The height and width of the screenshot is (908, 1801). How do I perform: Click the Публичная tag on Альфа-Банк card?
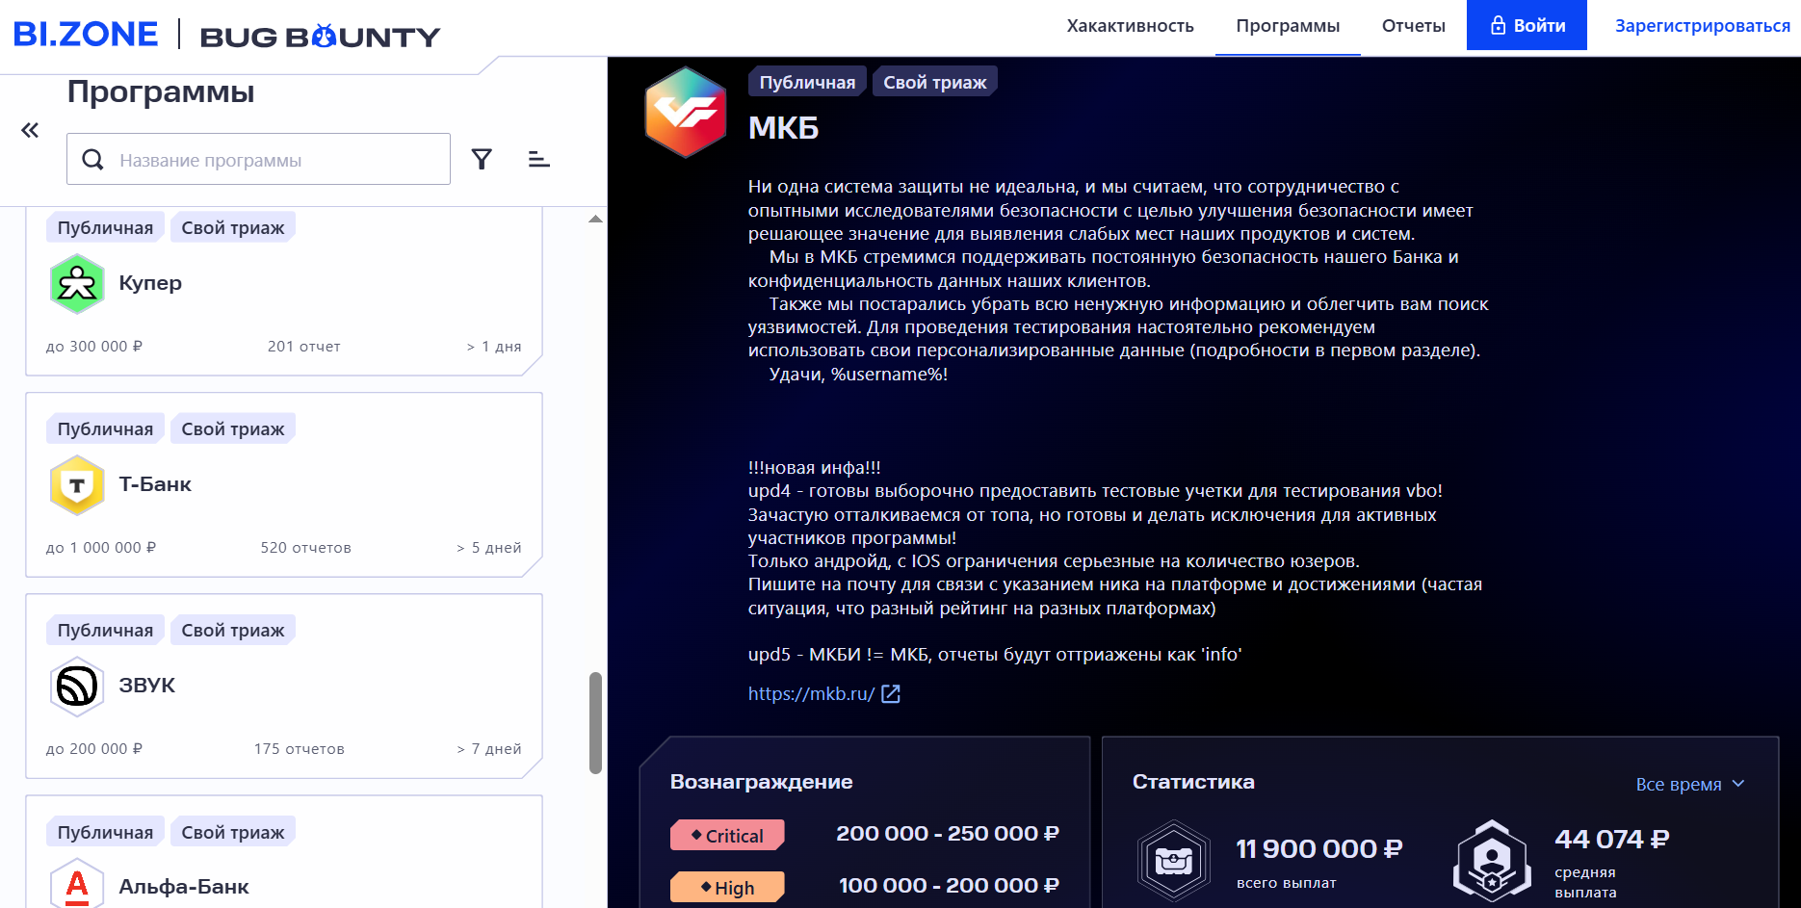click(105, 832)
